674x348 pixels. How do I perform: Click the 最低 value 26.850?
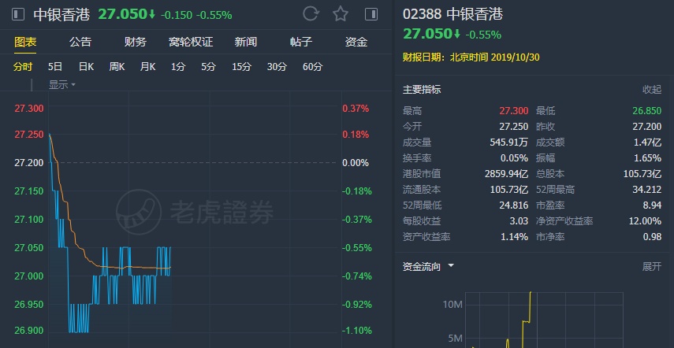[647, 111]
